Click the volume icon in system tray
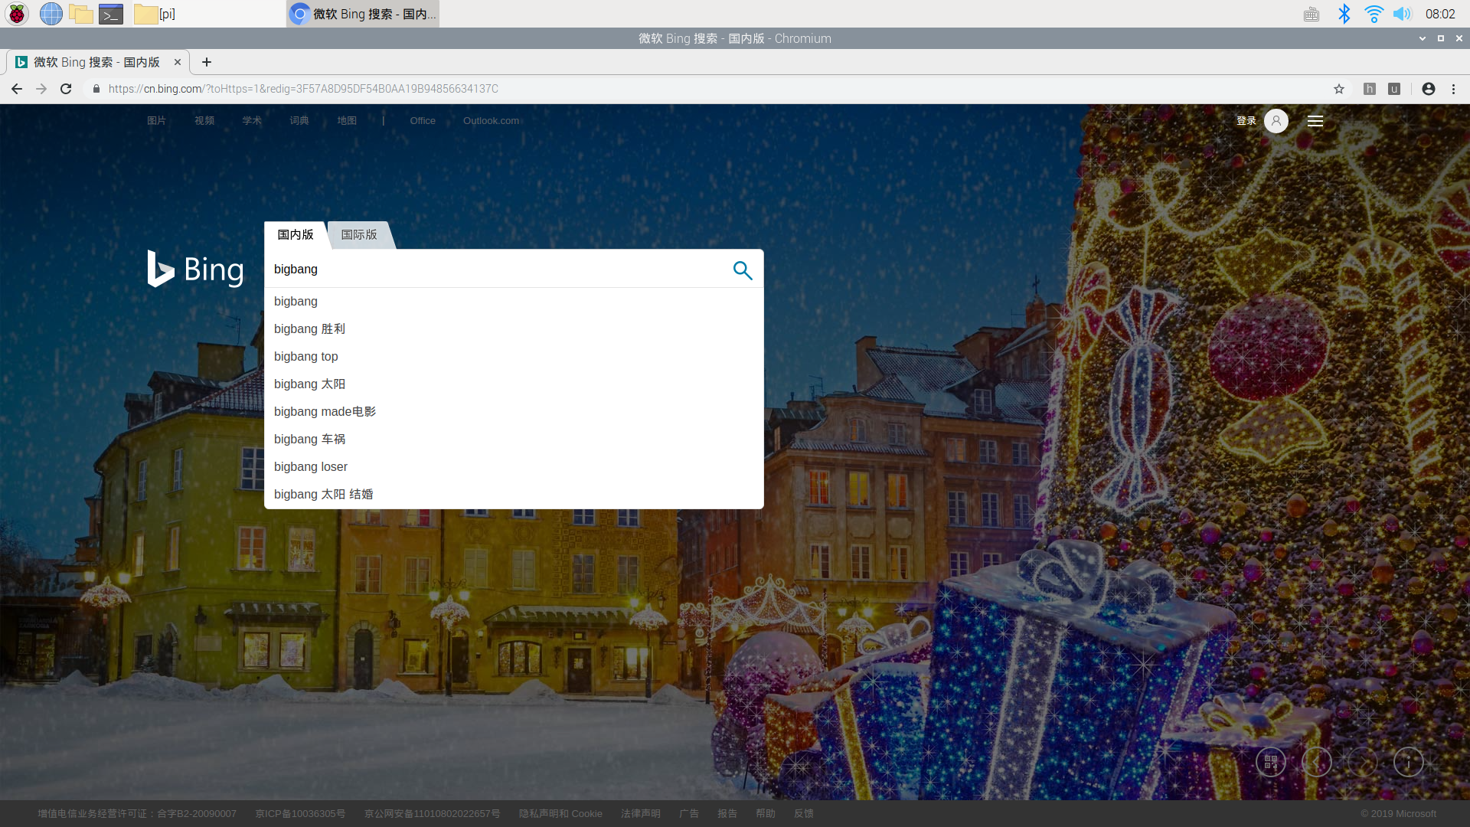1470x827 pixels. pos(1402,14)
